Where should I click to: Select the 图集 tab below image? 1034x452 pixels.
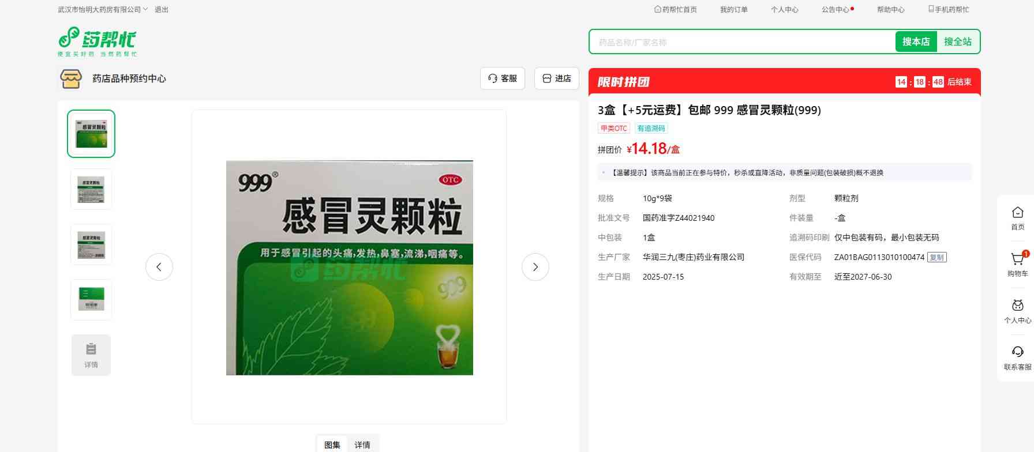click(332, 445)
